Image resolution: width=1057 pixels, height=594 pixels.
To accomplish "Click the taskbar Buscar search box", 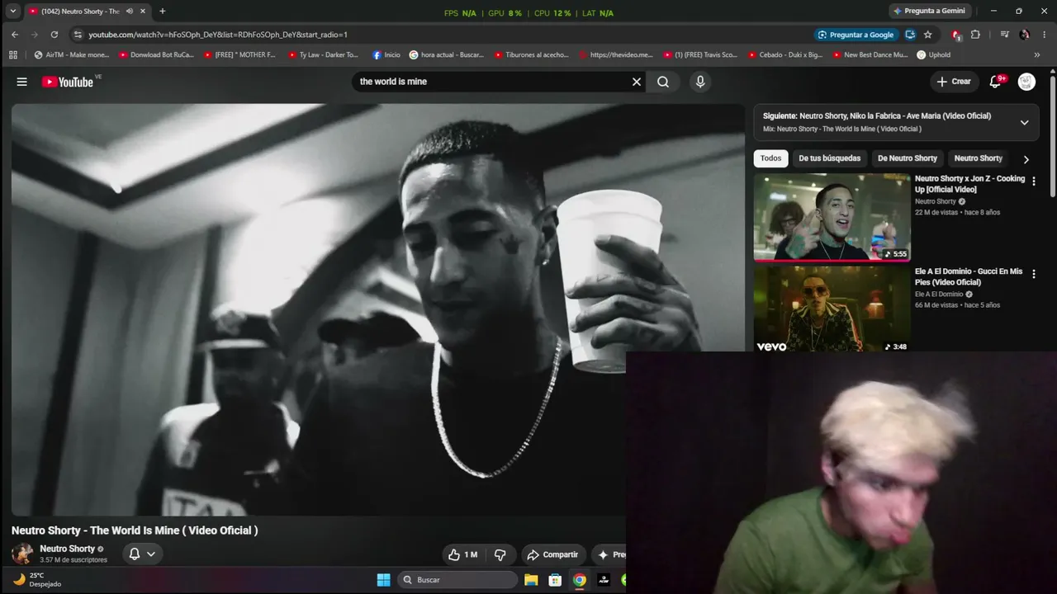I will (x=457, y=580).
